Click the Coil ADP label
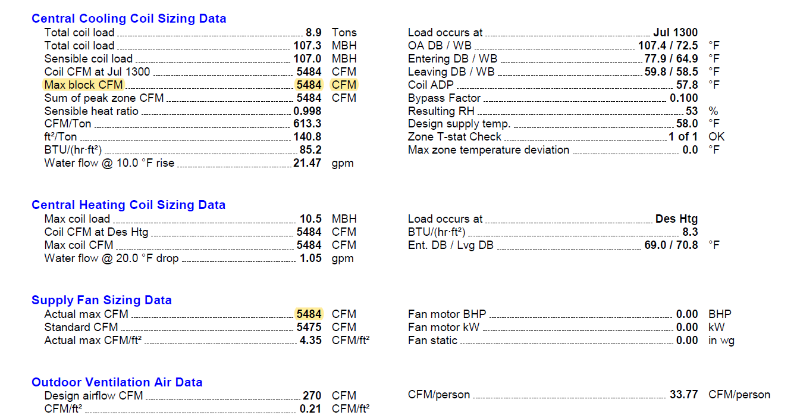The width and height of the screenshot is (800, 415). click(x=431, y=85)
